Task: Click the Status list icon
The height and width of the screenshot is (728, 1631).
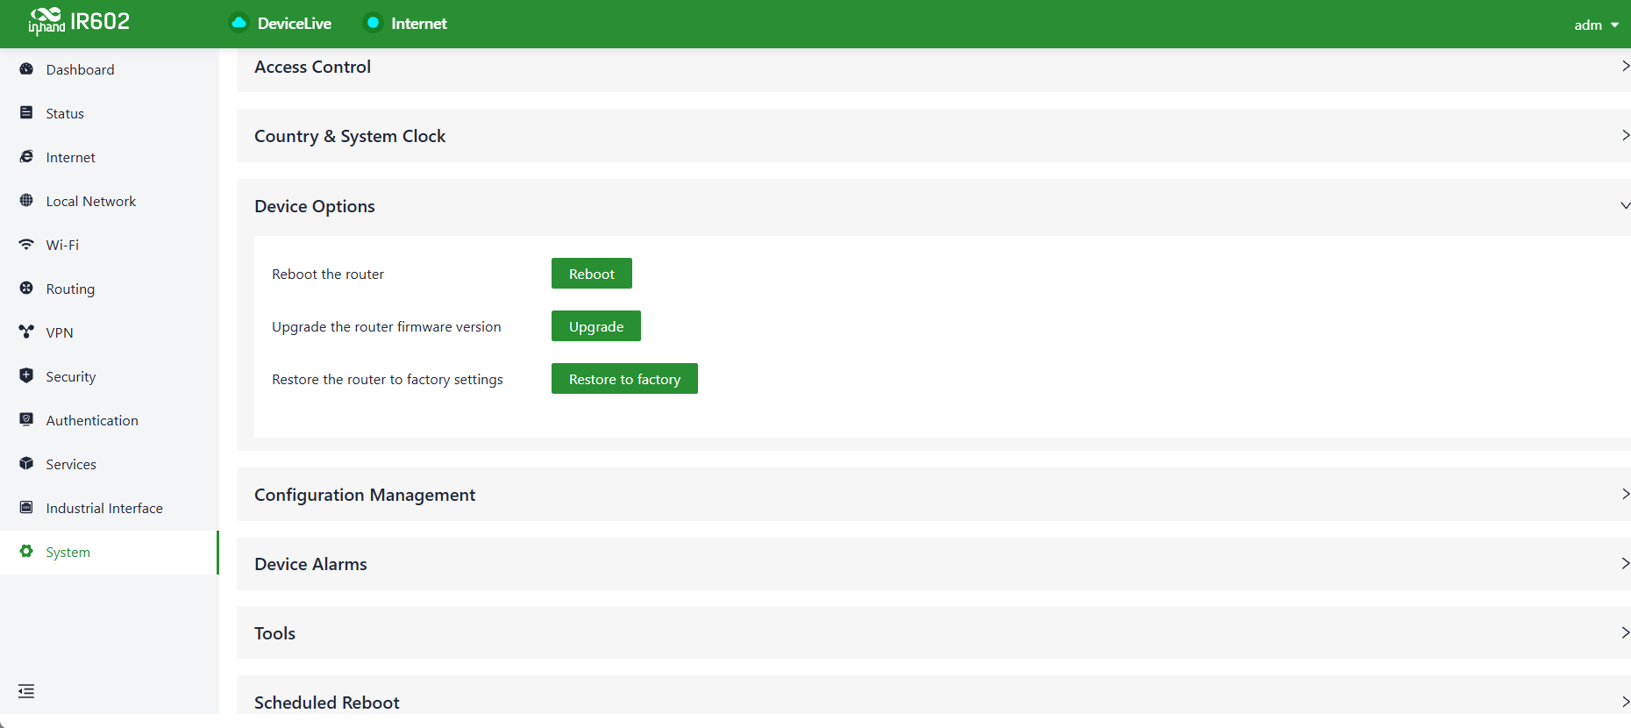Action: point(26,113)
